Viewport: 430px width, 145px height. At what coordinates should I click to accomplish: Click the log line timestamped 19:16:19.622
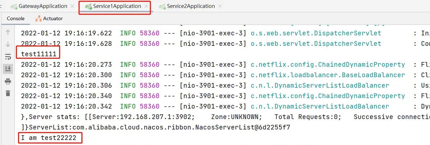(x=225, y=33)
